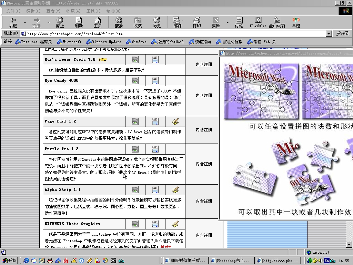Launch Winamp from the quick launch bar
The height and width of the screenshot is (265, 353).
(x=89, y=261)
